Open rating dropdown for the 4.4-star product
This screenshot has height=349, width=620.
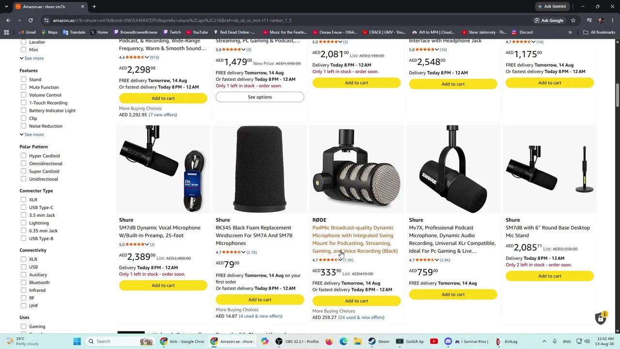146,58
